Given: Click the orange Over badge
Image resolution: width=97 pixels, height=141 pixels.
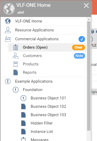Looking at the screenshot, I should [79, 47].
